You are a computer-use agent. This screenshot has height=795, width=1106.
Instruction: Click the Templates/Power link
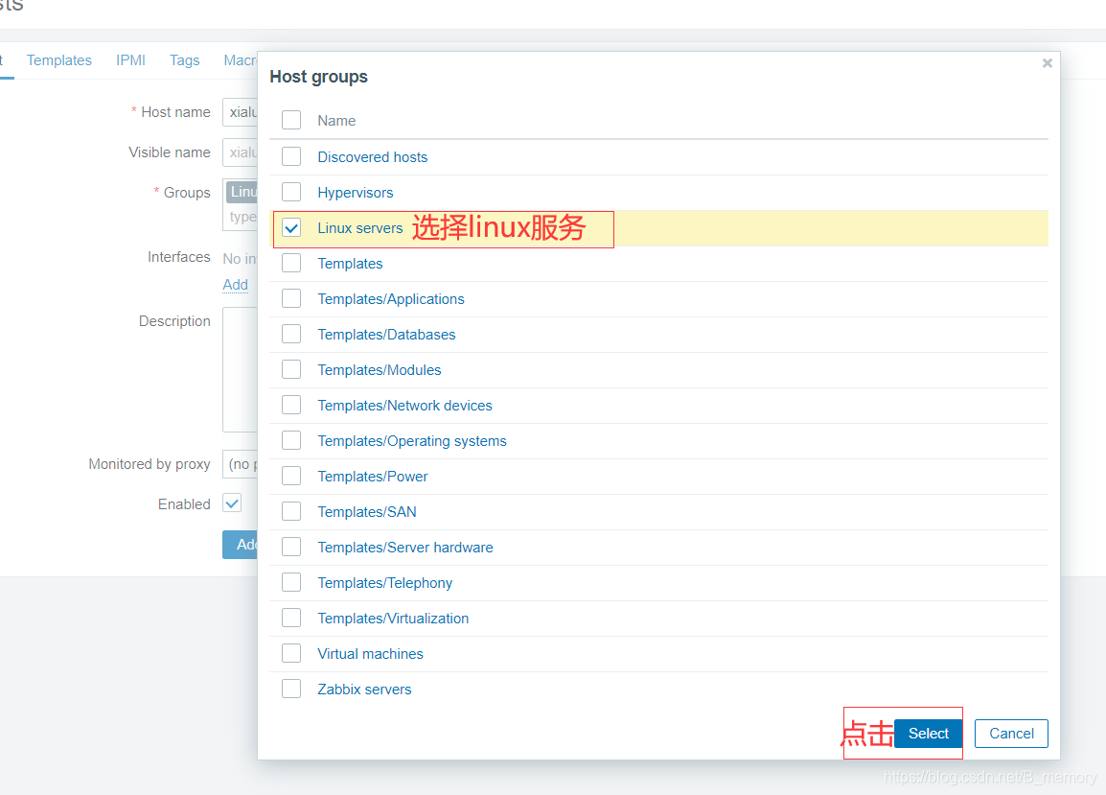click(373, 477)
